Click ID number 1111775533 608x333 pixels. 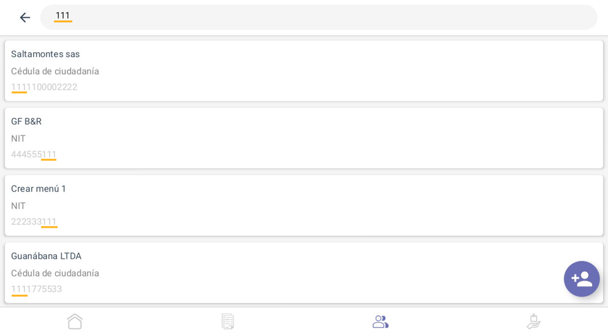coord(37,289)
